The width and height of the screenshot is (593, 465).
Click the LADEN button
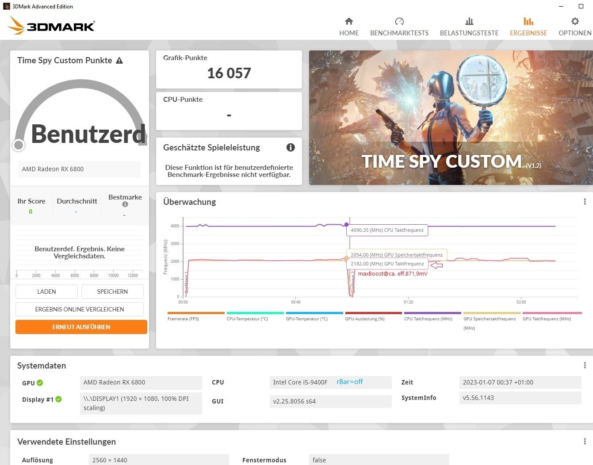(46, 292)
